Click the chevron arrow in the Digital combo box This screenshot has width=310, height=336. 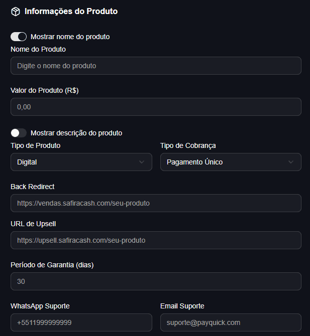pos(141,162)
